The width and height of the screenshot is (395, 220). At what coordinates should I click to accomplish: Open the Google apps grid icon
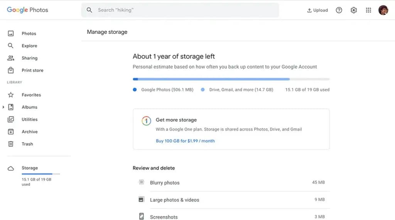pos(368,10)
